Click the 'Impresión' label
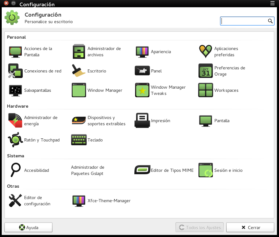Screen dimensions: 279x237 tap(161, 121)
